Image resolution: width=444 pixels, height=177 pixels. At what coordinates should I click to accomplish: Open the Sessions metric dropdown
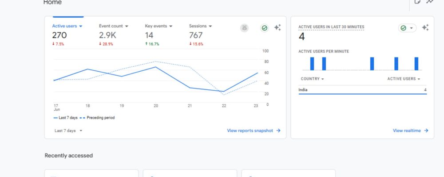tap(201, 26)
